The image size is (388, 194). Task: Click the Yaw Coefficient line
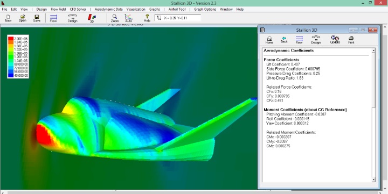coord(287,123)
